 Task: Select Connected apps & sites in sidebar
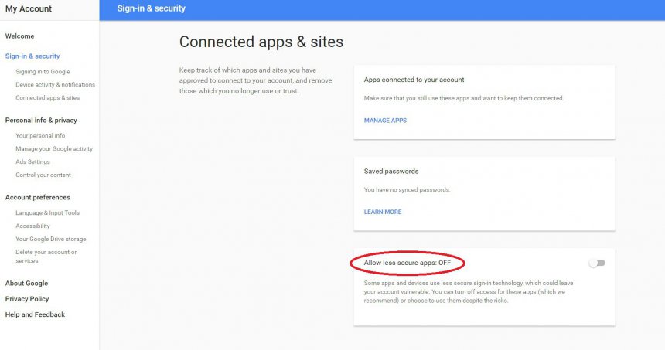coord(47,98)
